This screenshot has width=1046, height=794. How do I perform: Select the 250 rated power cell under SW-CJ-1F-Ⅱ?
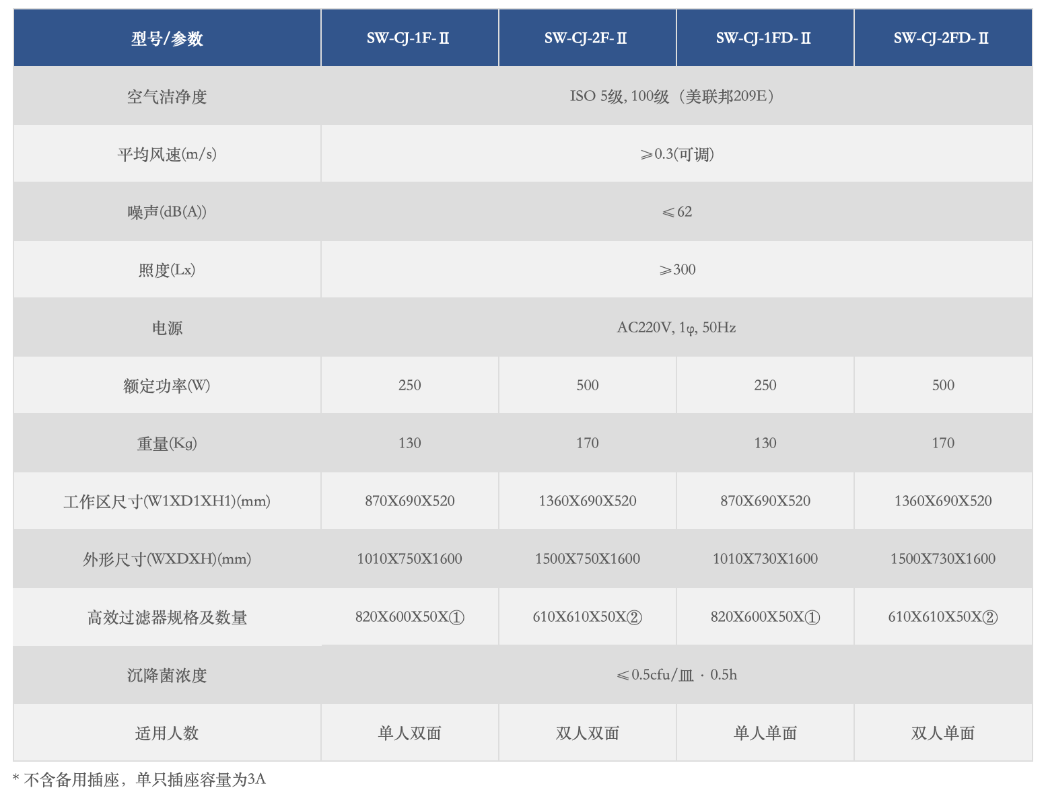click(409, 385)
